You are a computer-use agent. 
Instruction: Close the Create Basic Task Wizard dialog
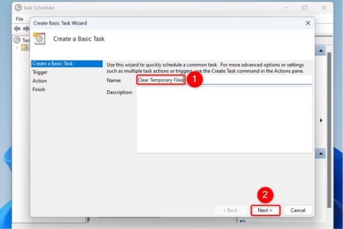(x=308, y=23)
